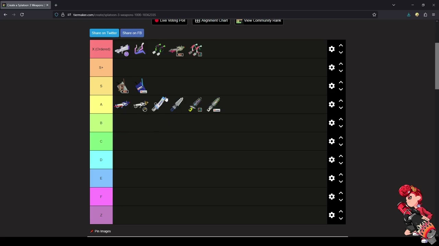Move E tier row down
Screen dimensions: 439x246
click(341, 182)
